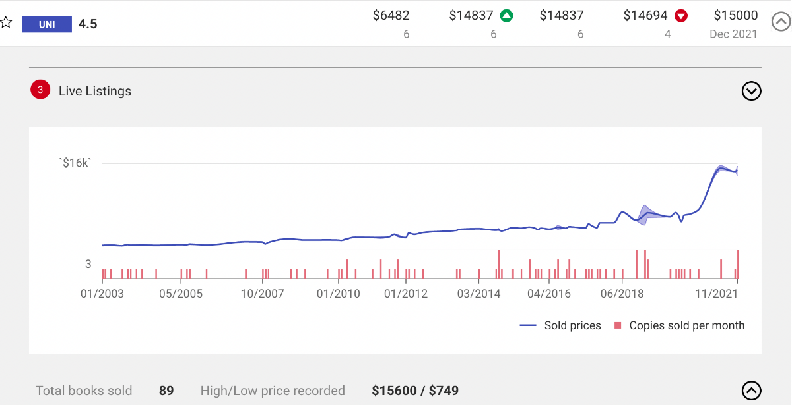Click the red down-arrow price indicator

[x=681, y=16]
